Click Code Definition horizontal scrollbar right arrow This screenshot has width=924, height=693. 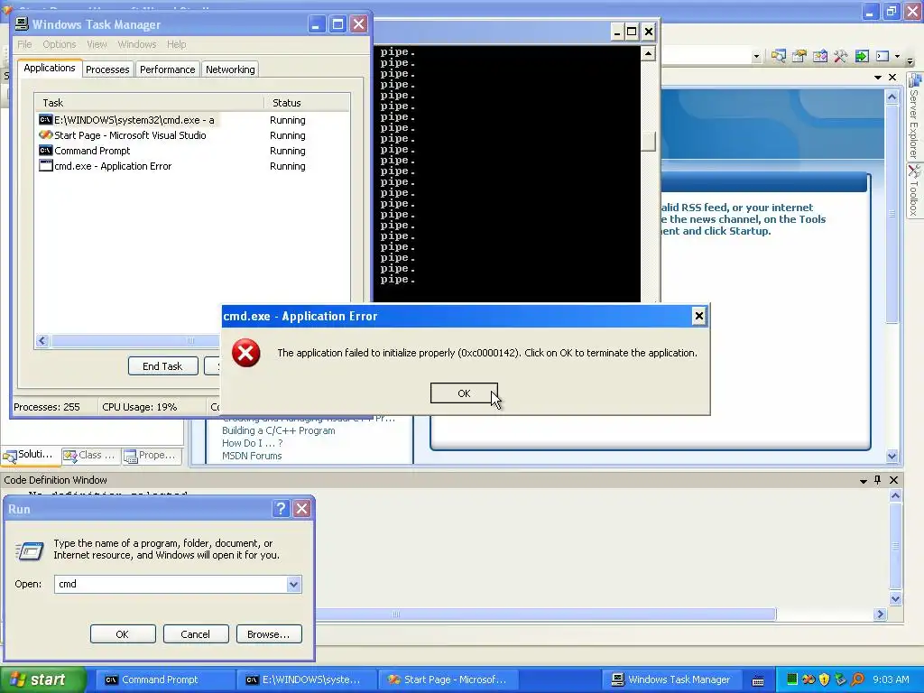(x=881, y=614)
